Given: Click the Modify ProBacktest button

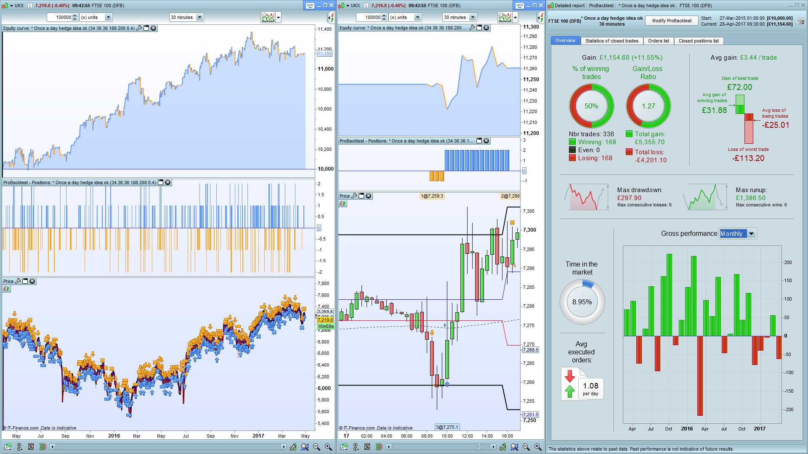Looking at the screenshot, I should pyautogui.click(x=672, y=21).
